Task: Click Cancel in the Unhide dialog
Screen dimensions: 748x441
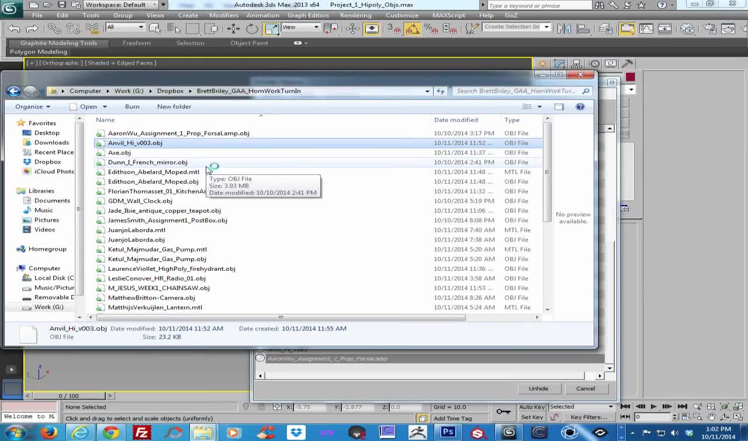Action: click(x=586, y=388)
